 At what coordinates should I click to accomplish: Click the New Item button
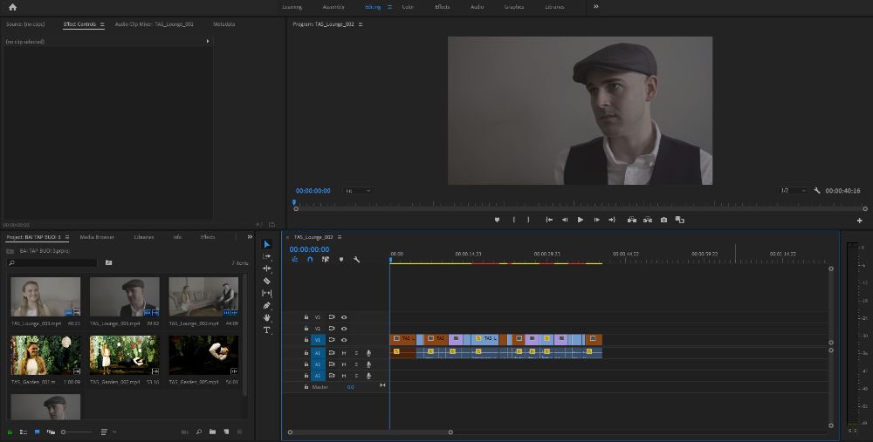[227, 432]
